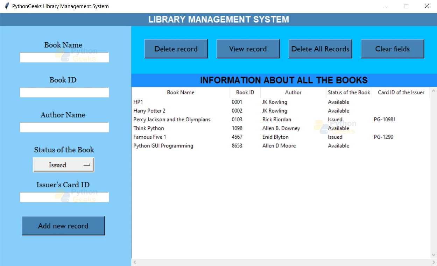Focus the Author Name input field

[64, 127]
